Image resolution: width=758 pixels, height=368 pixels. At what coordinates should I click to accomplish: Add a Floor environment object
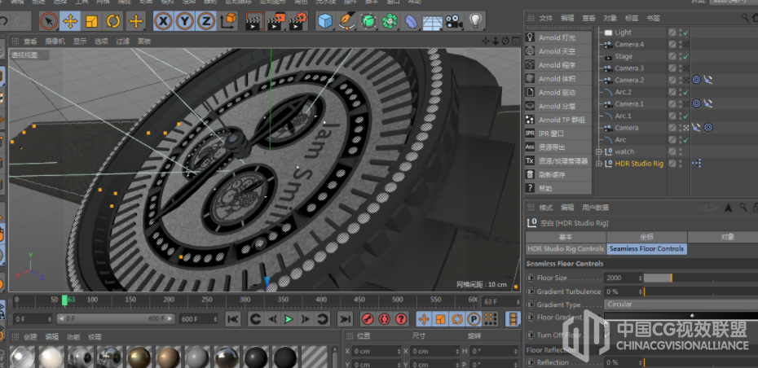coord(432,22)
